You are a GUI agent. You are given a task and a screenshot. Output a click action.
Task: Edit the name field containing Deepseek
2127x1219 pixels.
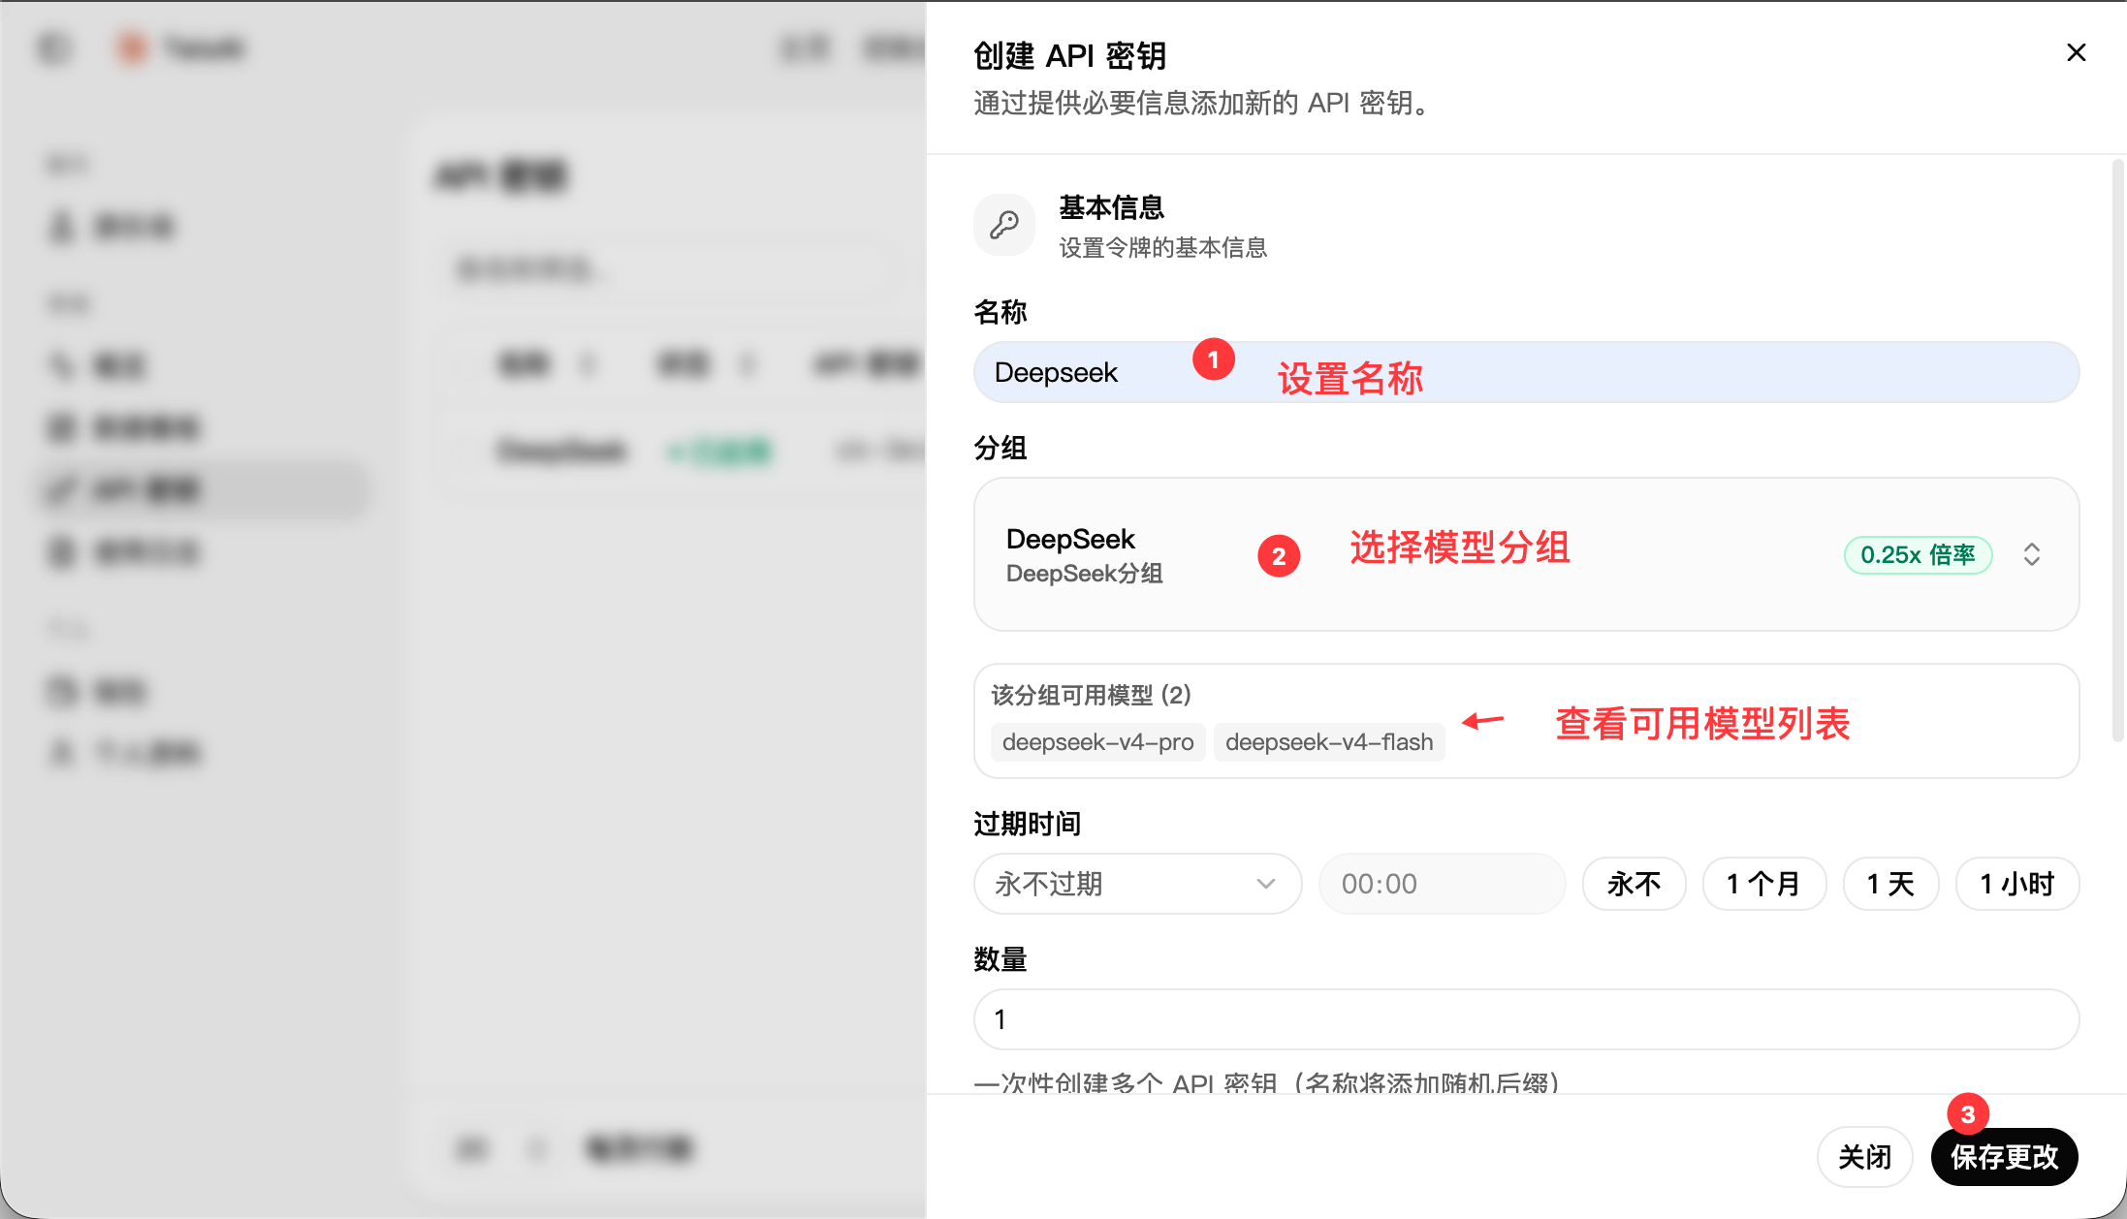1526,372
